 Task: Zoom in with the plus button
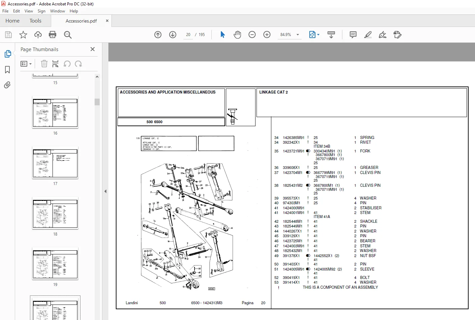pos(267,35)
